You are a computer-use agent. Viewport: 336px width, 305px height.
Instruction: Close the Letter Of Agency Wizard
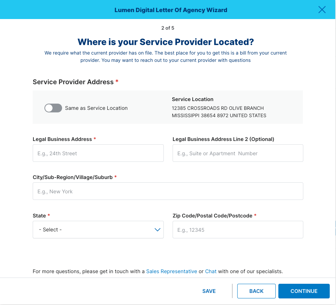(x=322, y=10)
